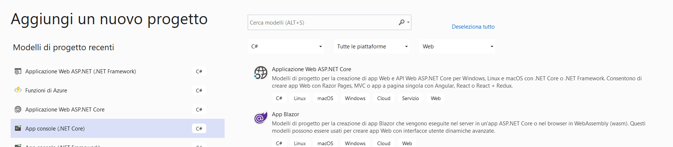Image resolution: width=673 pixels, height=147 pixels.
Task: Select Applicazione Web ASP.NET (.NET Framework) recent template
Action: pos(80,71)
